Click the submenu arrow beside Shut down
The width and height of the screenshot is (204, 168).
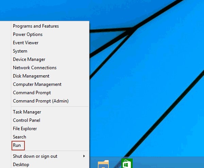84,156
